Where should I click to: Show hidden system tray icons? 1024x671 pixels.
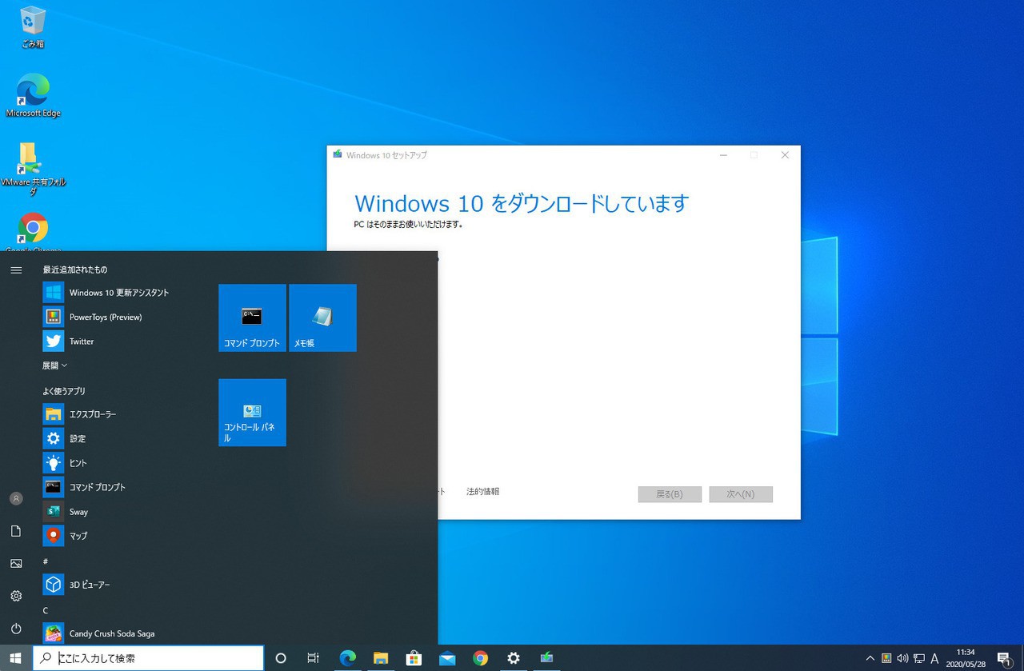(x=870, y=658)
